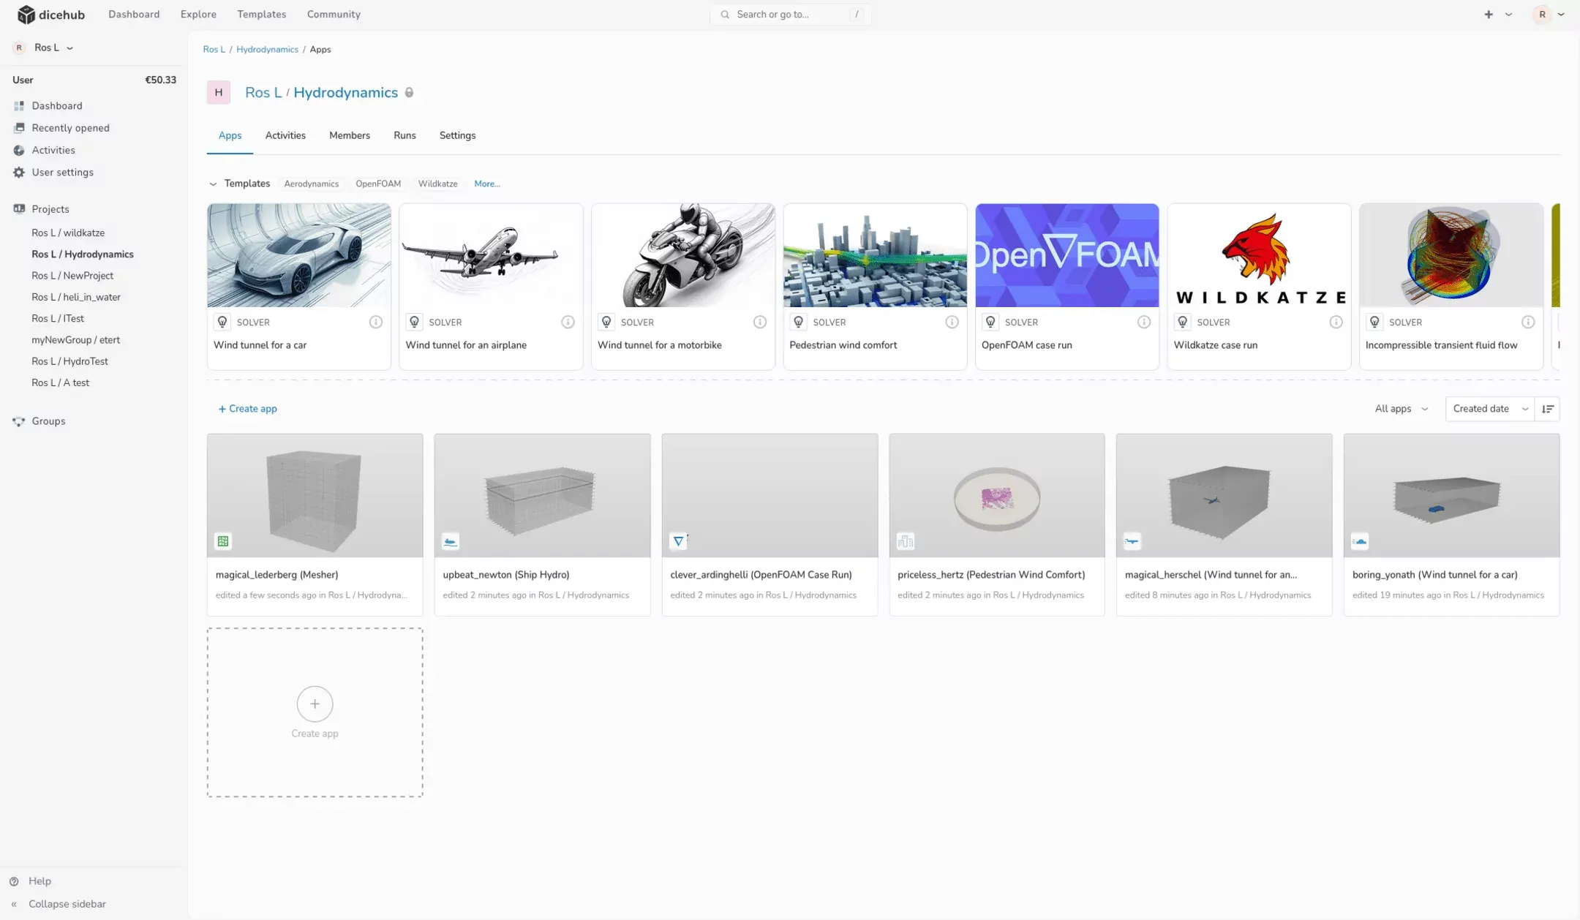
Task: Open the All apps filter dropdown
Action: coord(1401,409)
